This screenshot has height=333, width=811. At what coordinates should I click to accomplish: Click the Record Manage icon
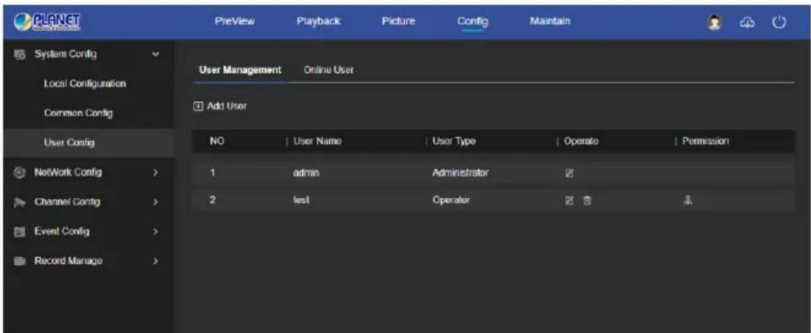18,261
